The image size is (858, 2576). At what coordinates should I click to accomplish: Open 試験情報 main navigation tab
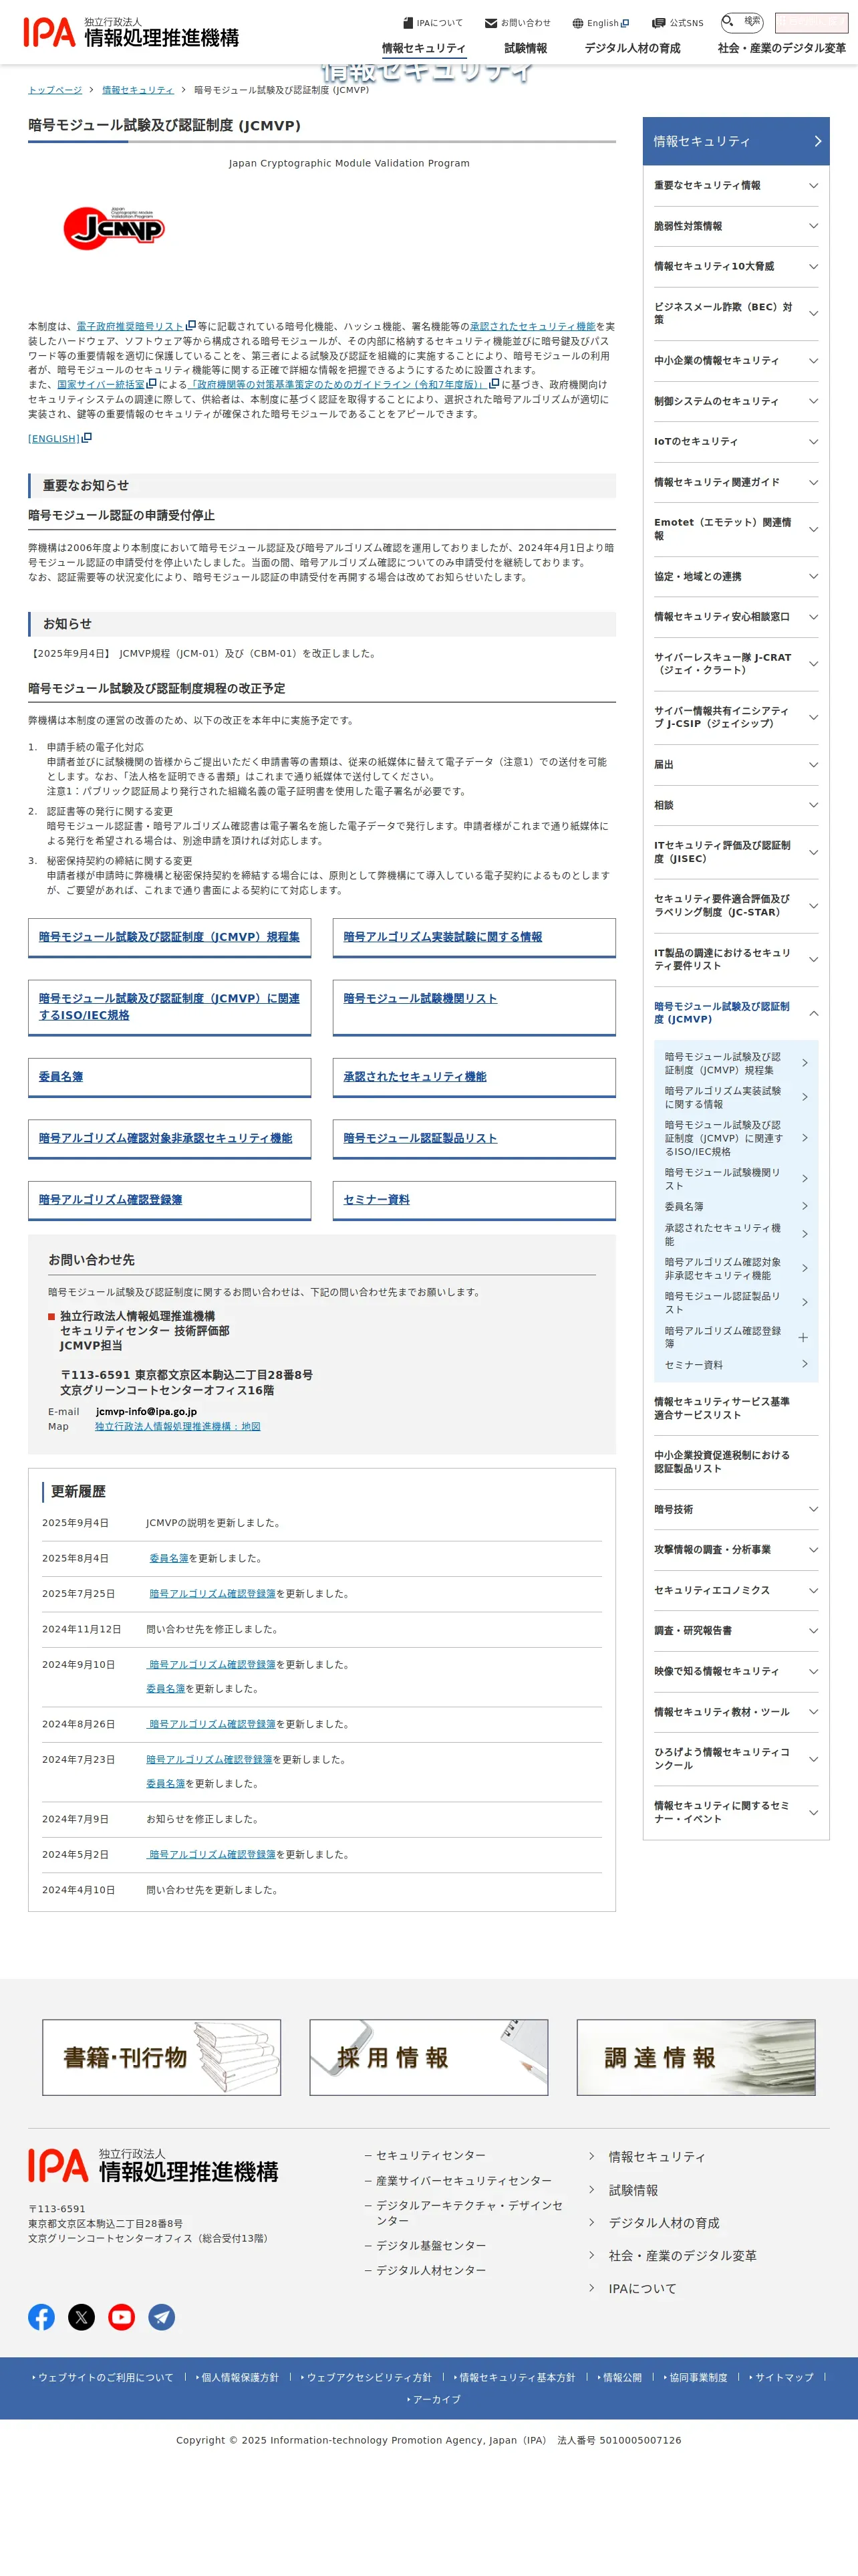(525, 48)
